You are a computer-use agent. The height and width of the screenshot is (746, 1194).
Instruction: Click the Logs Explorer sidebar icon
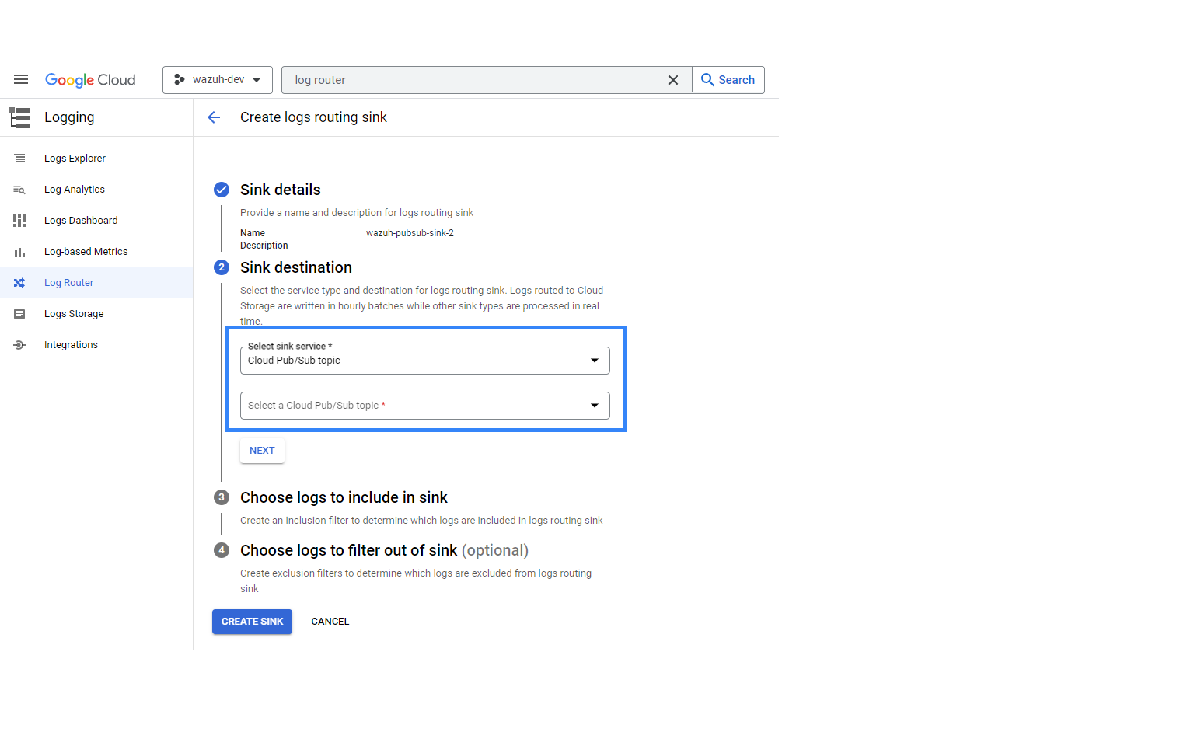(x=19, y=159)
